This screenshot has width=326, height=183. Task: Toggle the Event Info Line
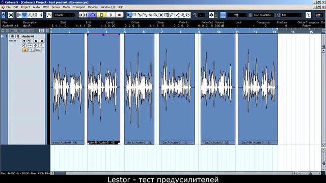24,15
